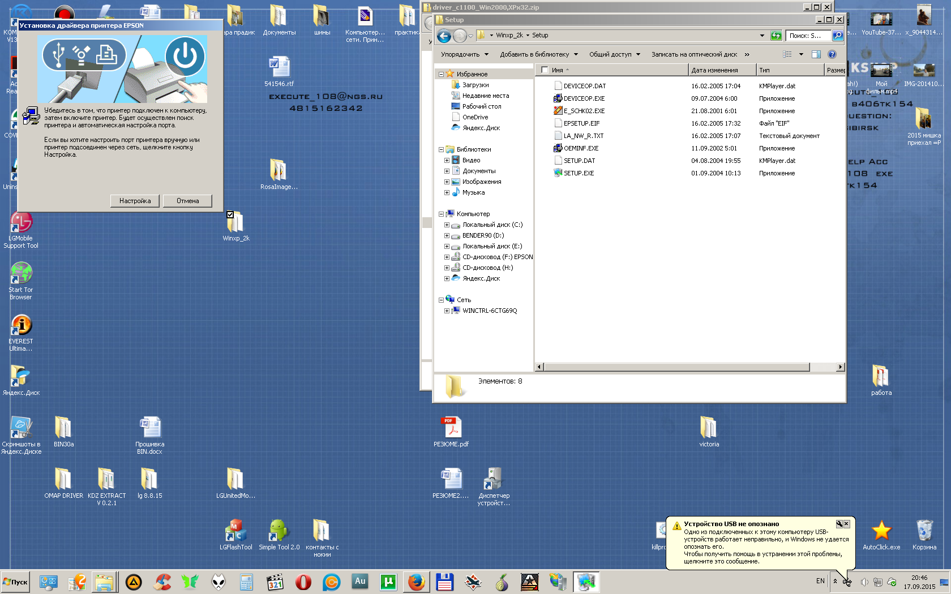The width and height of the screenshot is (951, 594).
Task: Select SETUP.EXE in the file list
Action: point(579,173)
